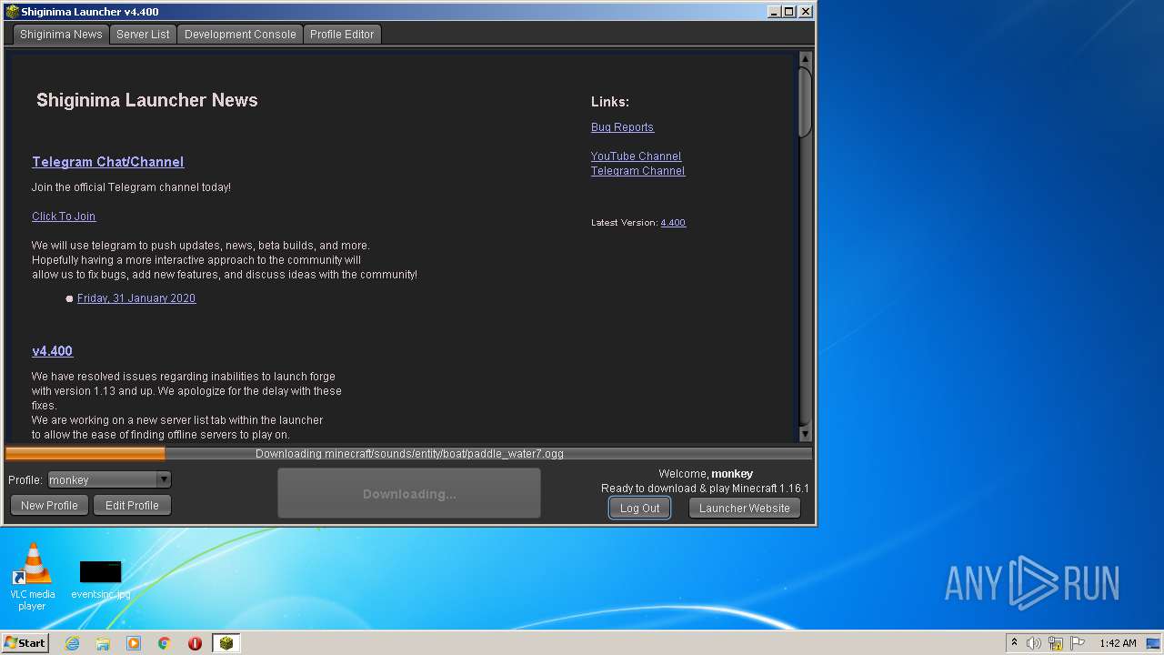Open Windows Explorer folder in taskbar
The image size is (1164, 655).
[x=103, y=643]
